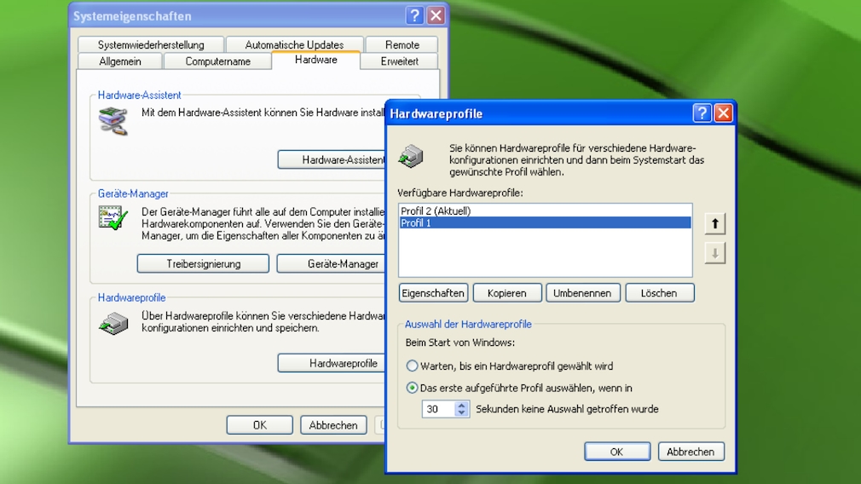Move selected profile up with arrow button
The height and width of the screenshot is (484, 861).
[x=715, y=224]
